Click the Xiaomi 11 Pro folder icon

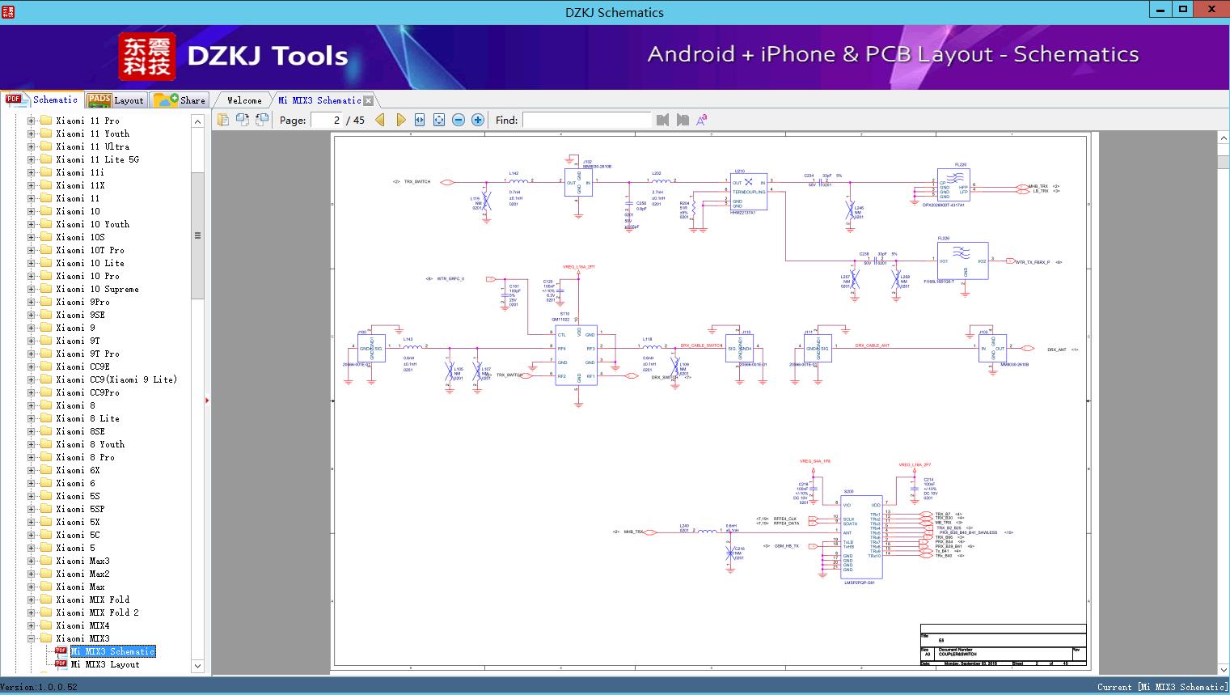[x=46, y=121]
